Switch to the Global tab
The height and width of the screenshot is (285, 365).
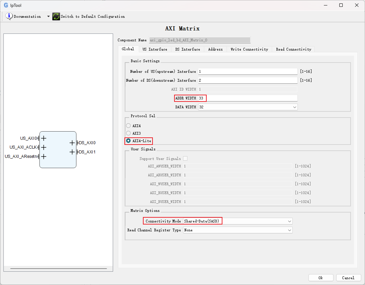[x=128, y=49]
